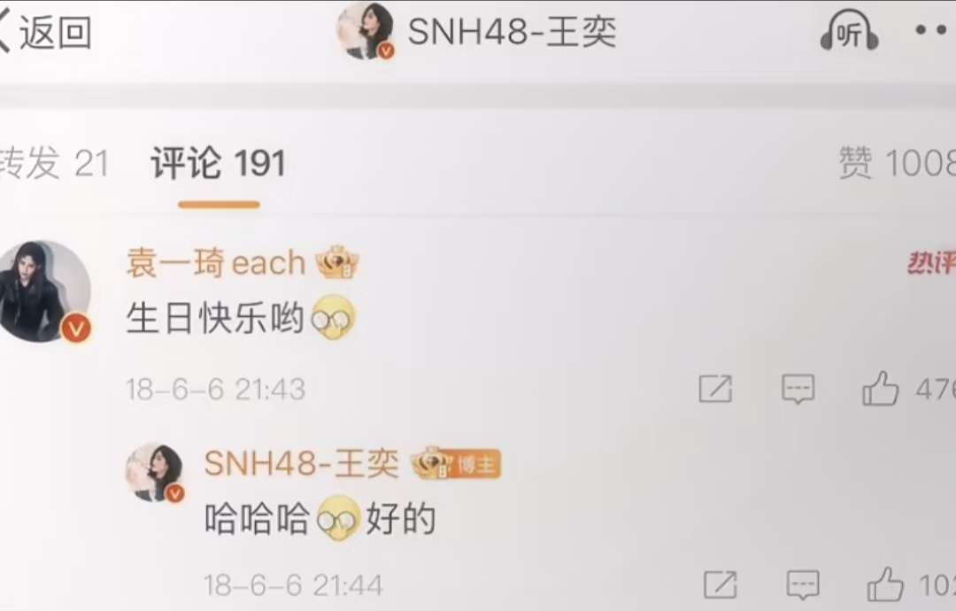Viewport: 956px width, 611px height.
Task: Select the 评论 191 tab
Action: pyautogui.click(x=219, y=163)
